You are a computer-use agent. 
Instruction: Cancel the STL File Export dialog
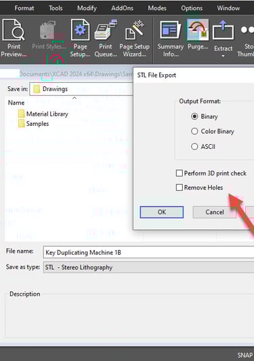click(215, 212)
